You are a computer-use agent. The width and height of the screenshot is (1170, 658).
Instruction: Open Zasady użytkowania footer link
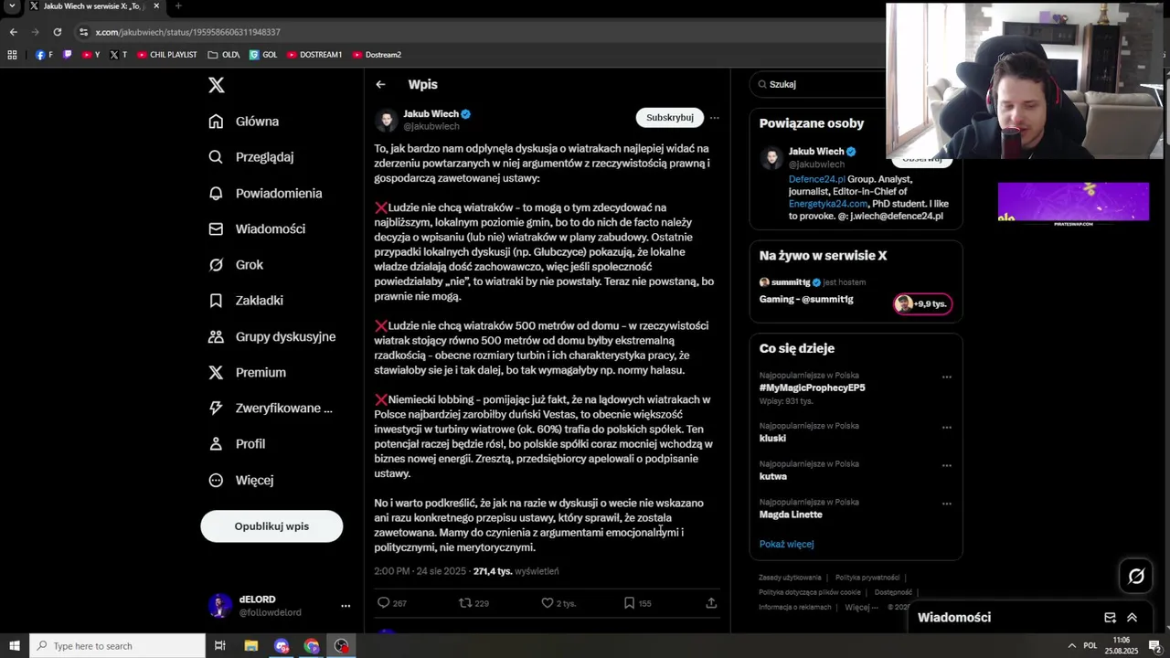click(x=790, y=578)
